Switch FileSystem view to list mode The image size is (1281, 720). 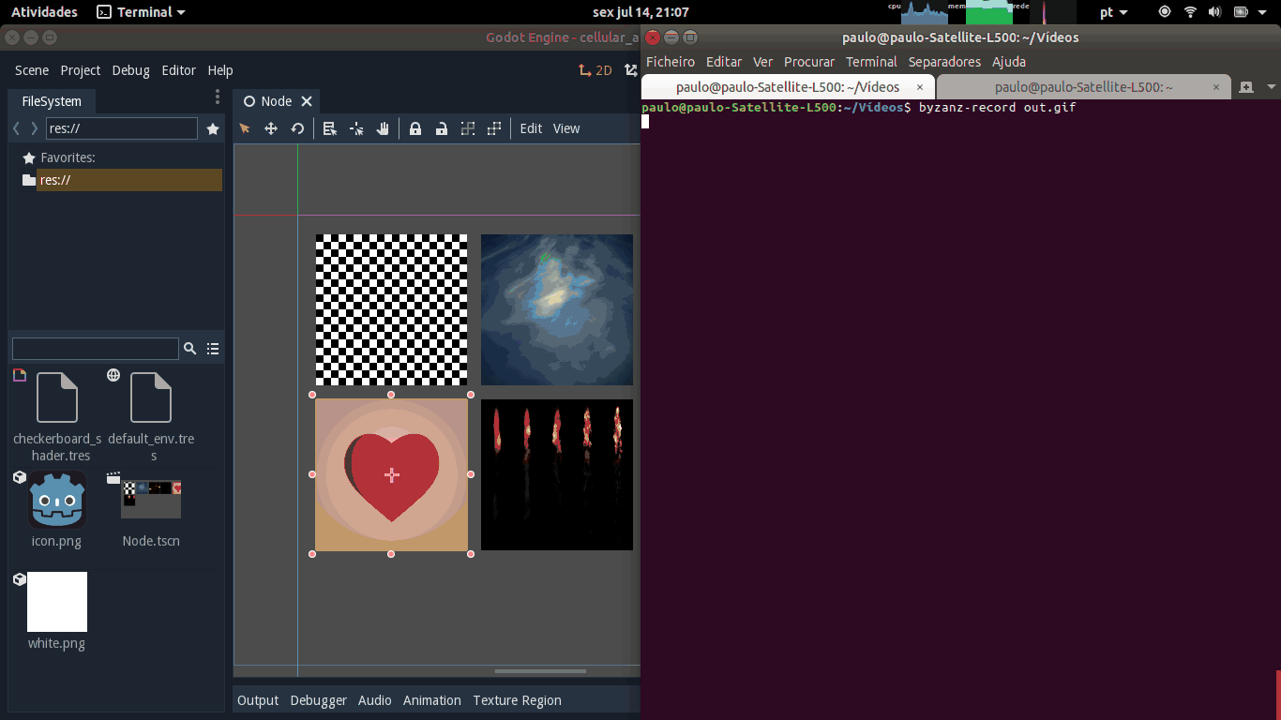coord(213,349)
